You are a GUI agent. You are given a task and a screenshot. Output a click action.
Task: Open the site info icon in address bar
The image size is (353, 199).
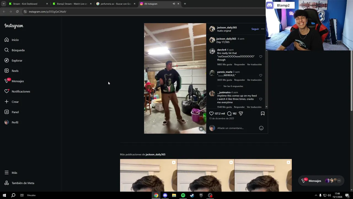pos(25,12)
